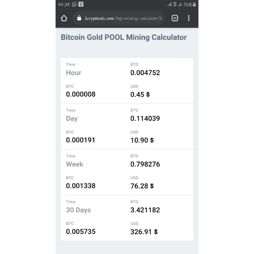Tap the Bitcoin Gold POOL Mining Calculator heading

[124, 37]
